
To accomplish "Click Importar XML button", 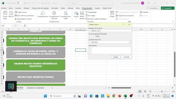I will point(144,12).
